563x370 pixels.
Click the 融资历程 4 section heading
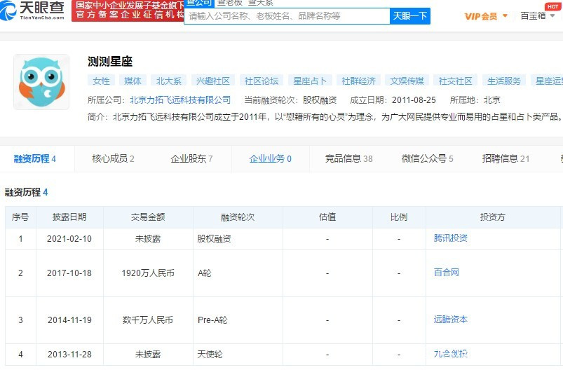[26, 192]
